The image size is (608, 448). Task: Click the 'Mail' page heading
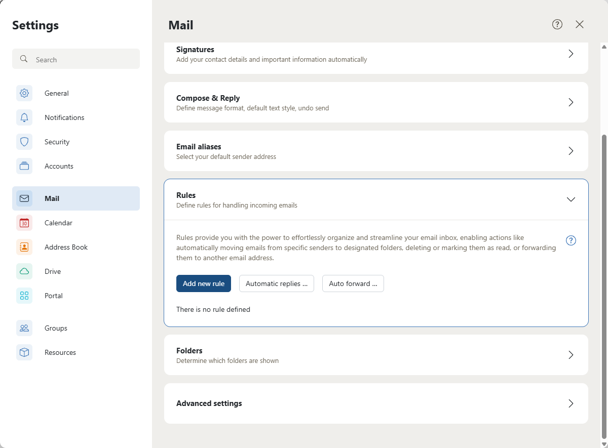pyautogui.click(x=181, y=25)
